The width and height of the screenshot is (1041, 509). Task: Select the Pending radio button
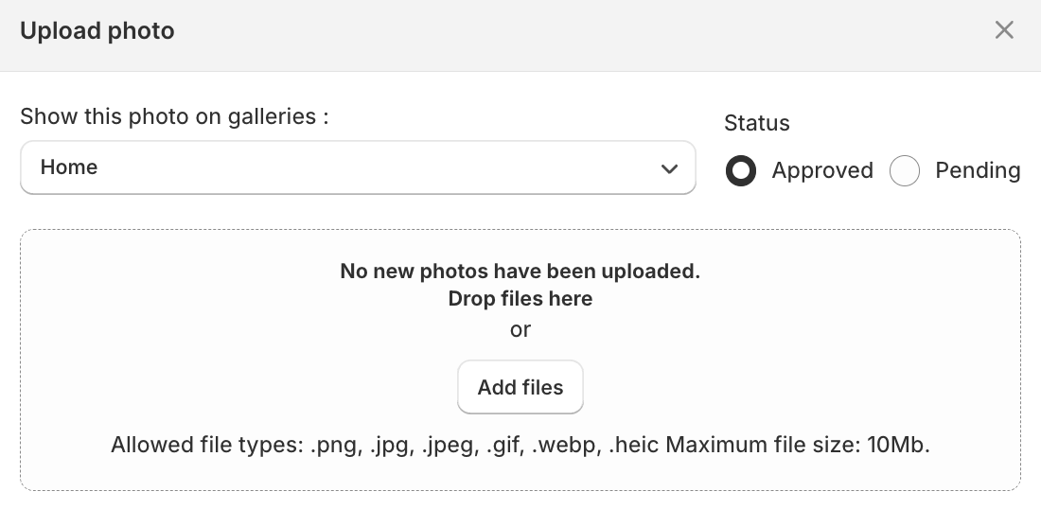905,171
